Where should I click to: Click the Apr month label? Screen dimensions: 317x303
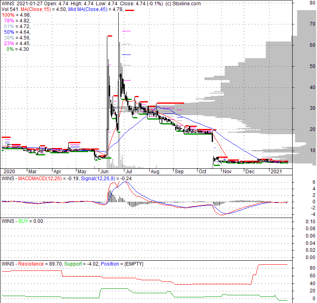(57, 172)
